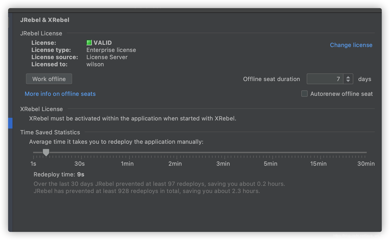
Task: Click the green VALID license status icon
Action: [89, 43]
